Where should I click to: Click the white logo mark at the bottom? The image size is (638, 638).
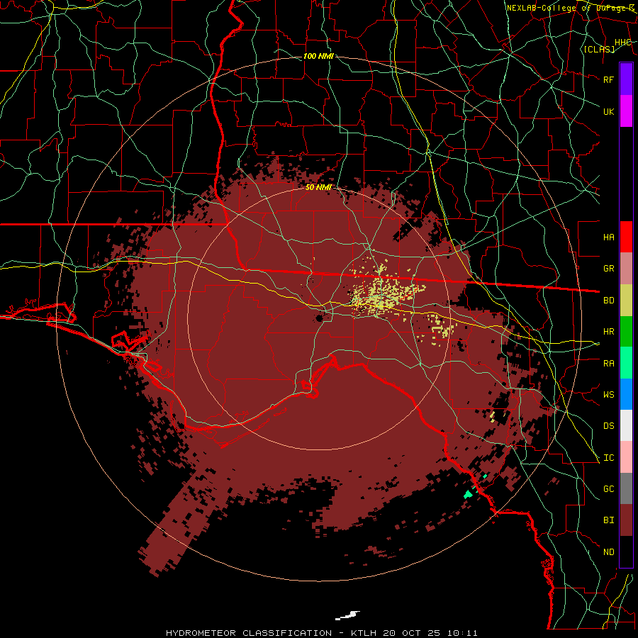click(347, 615)
